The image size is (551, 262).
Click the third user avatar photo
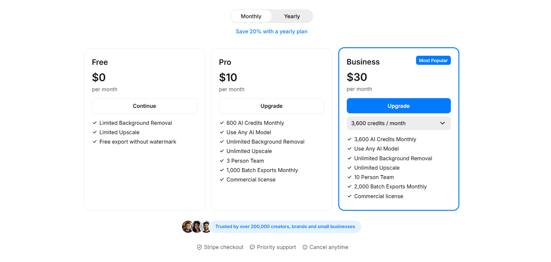tap(206, 227)
